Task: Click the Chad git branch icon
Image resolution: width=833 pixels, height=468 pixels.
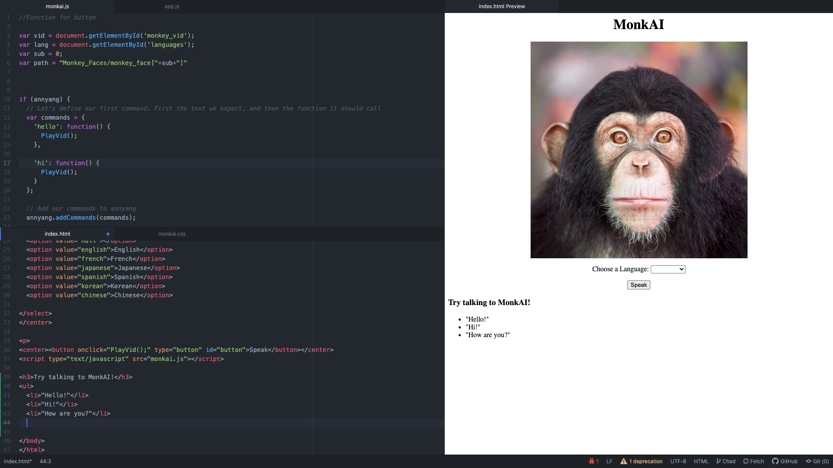Action: coord(718,461)
